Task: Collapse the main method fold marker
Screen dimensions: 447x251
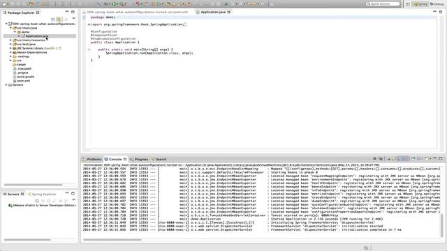Action: click(x=89, y=50)
